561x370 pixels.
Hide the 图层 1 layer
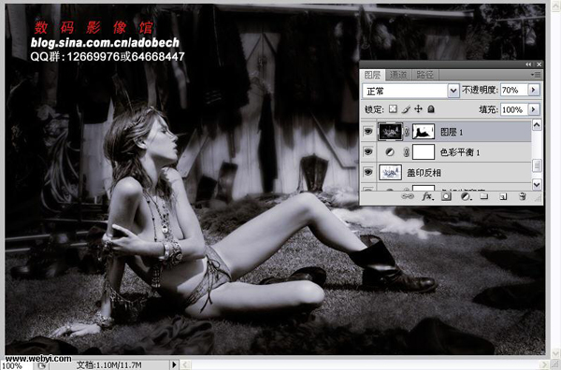pos(368,132)
